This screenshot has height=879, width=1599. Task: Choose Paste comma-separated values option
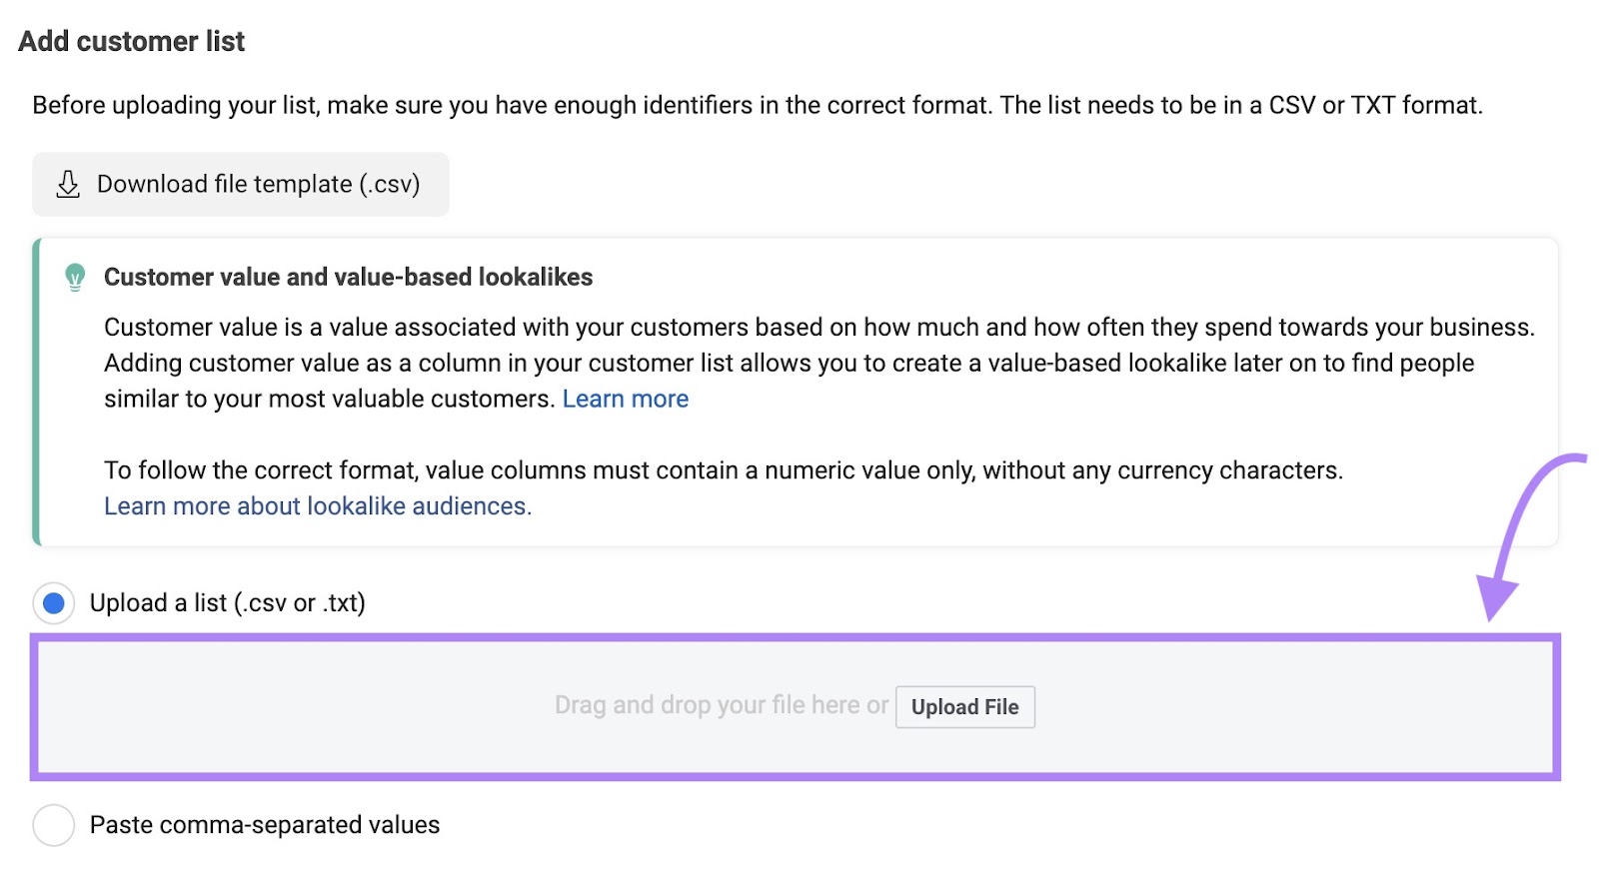pyautogui.click(x=54, y=825)
